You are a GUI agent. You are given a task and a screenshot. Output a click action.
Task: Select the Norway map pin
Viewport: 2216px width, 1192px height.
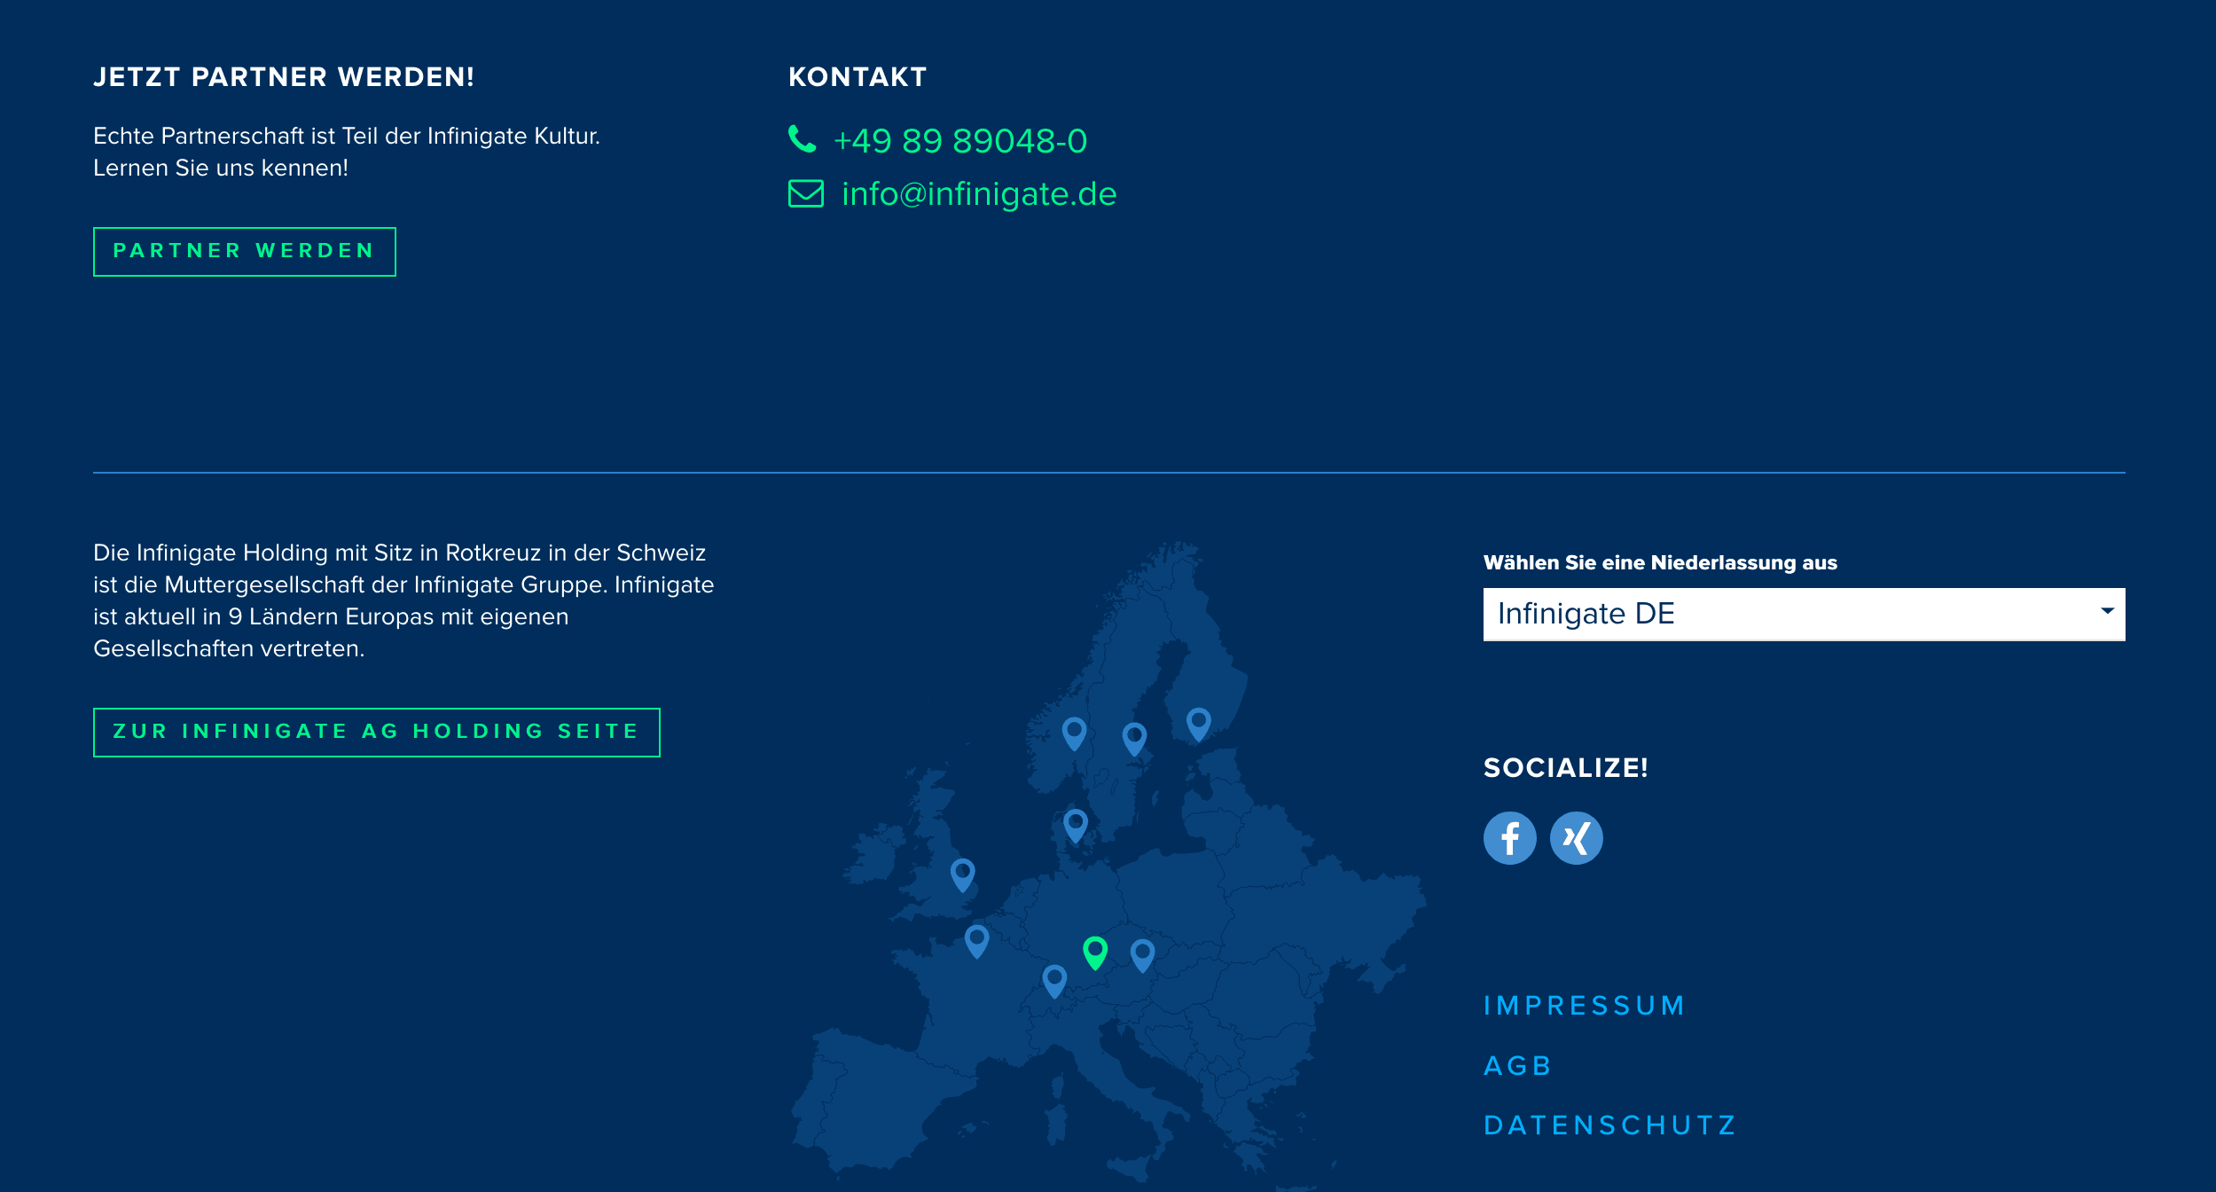[1074, 733]
